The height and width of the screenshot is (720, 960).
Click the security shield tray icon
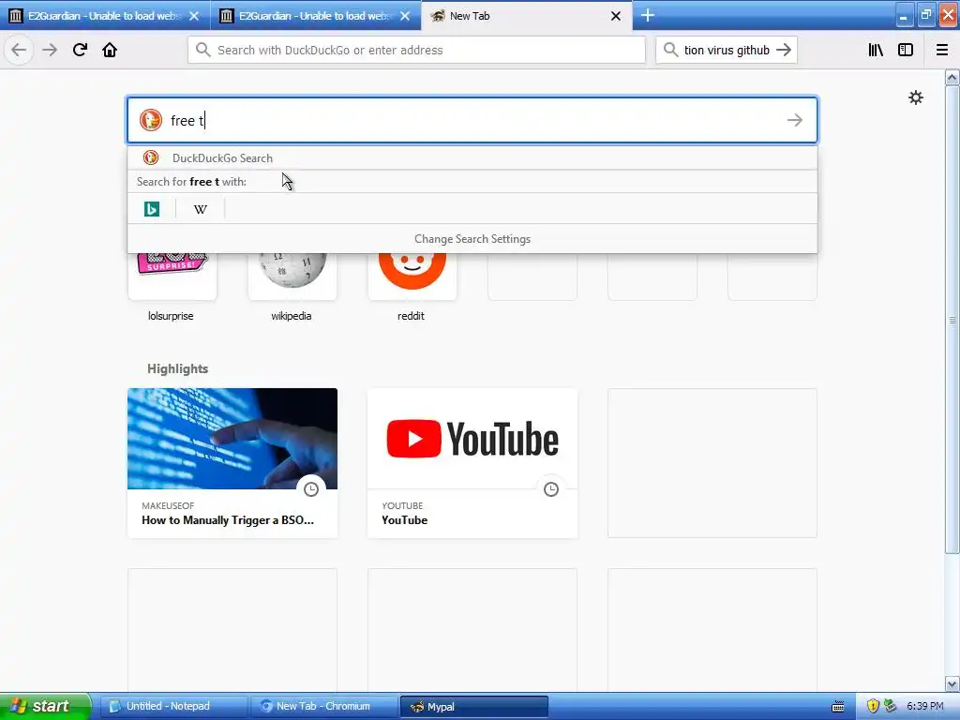pos(873,706)
